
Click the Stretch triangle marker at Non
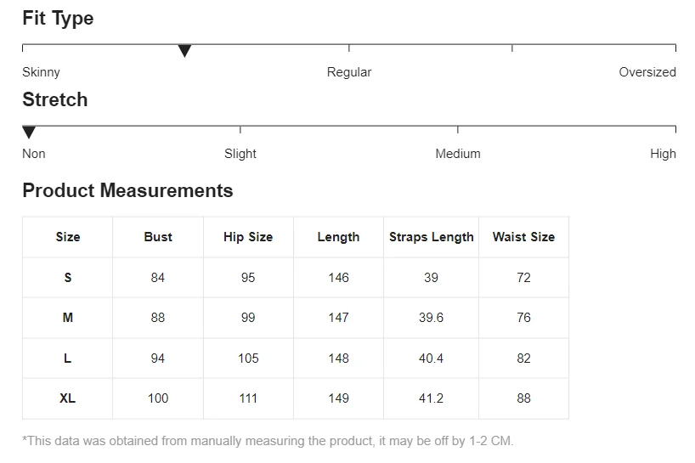point(29,133)
